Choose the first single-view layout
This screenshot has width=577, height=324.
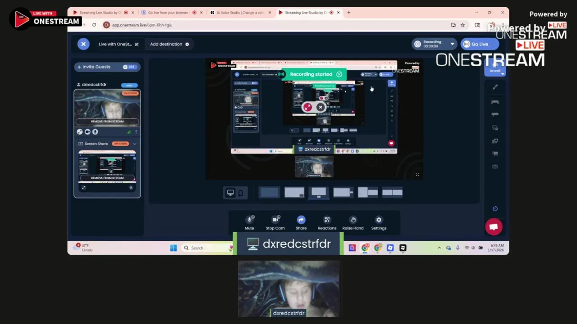point(270,193)
